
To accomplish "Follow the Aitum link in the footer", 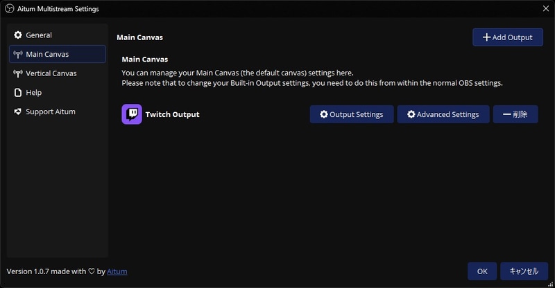I will pyautogui.click(x=117, y=271).
